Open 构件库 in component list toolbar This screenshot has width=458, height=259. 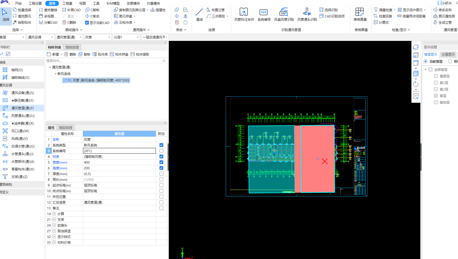coord(100,54)
